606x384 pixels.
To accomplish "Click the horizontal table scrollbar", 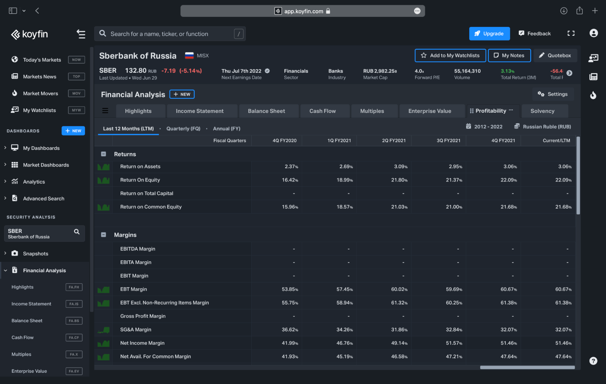I will (527, 367).
